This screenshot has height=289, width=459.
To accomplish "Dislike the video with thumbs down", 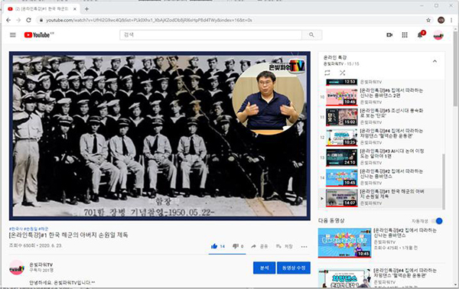I will [x=236, y=246].
